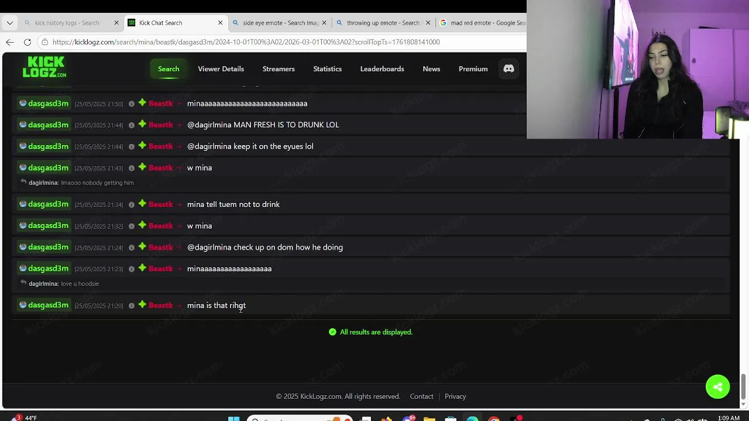The image size is (749, 421).
Task: Open Premium nav item
Action: pyautogui.click(x=473, y=69)
